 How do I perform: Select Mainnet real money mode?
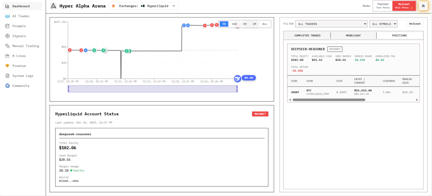404,6
